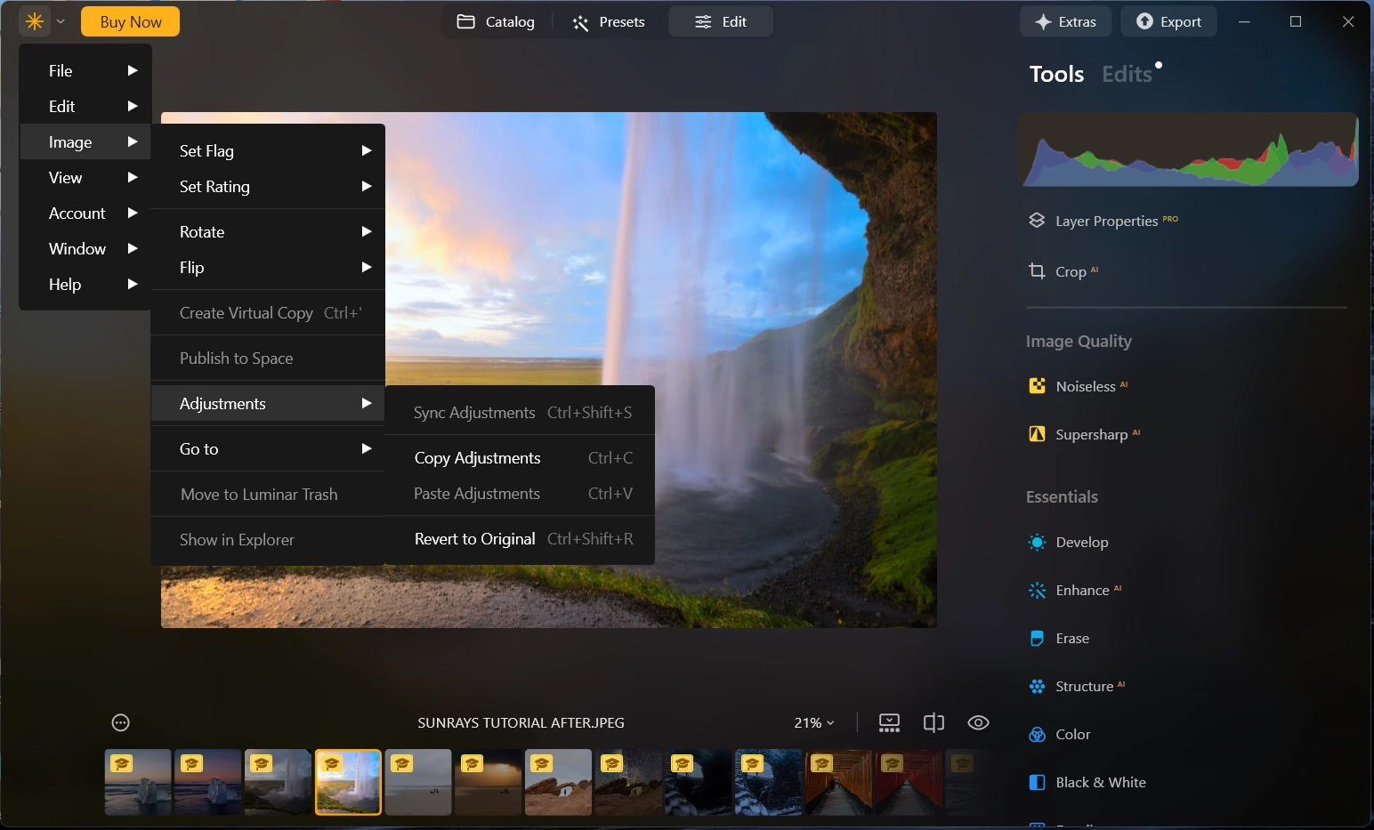Choose Copy Adjustments from the submenu
The height and width of the screenshot is (830, 1374).
[x=521, y=458]
